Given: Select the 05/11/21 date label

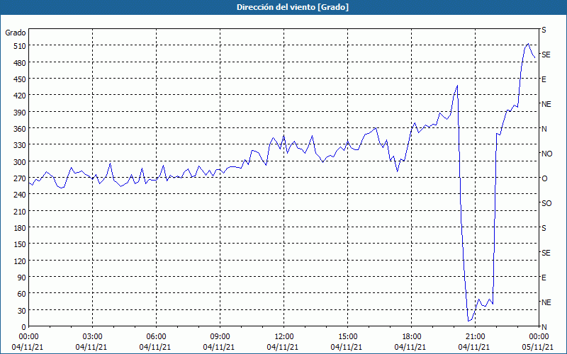Looking at the screenshot, I should pos(538,347).
